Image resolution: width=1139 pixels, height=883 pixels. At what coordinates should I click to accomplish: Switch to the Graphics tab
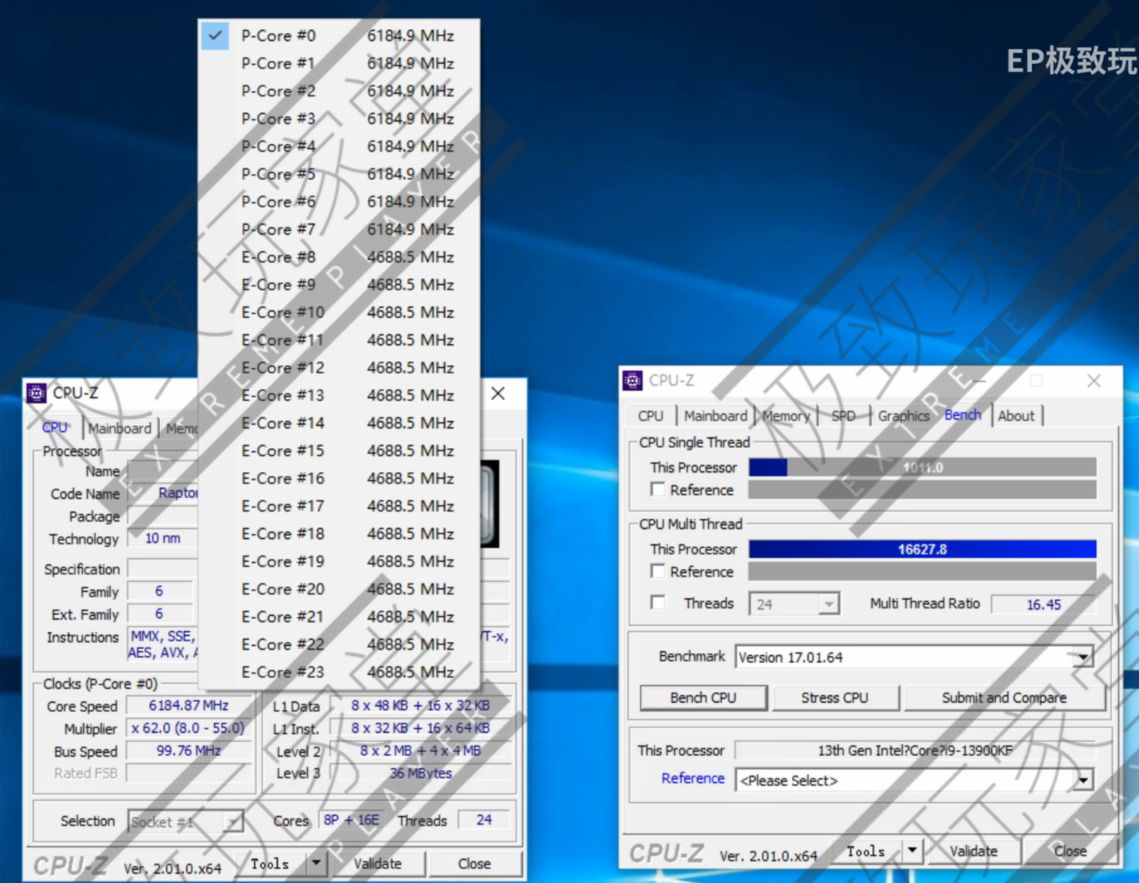coord(903,416)
